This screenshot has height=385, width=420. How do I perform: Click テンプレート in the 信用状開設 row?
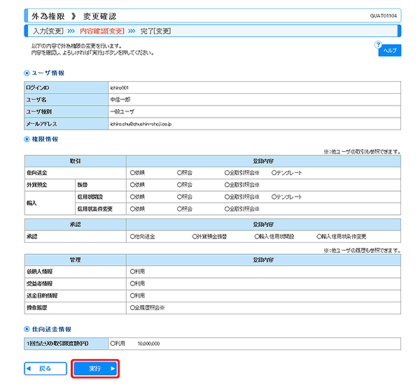[x=286, y=197]
